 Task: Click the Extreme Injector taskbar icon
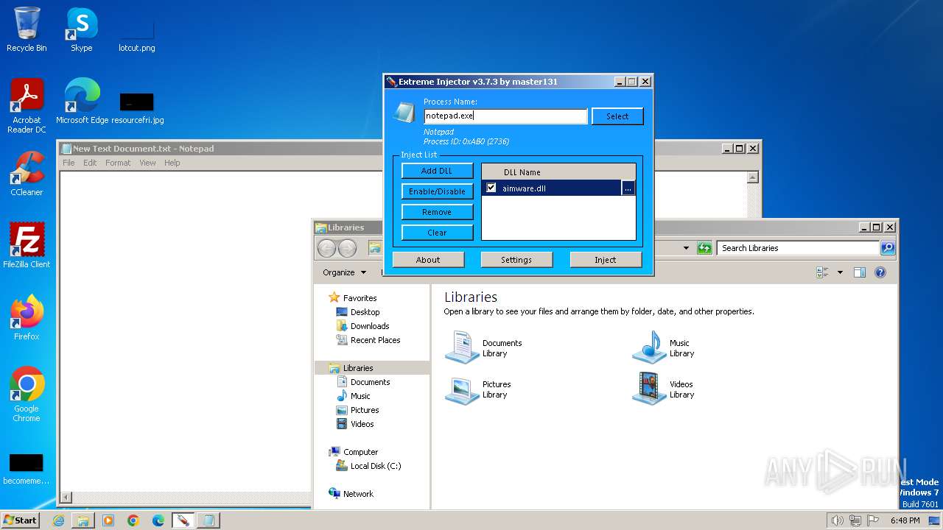[x=183, y=520]
